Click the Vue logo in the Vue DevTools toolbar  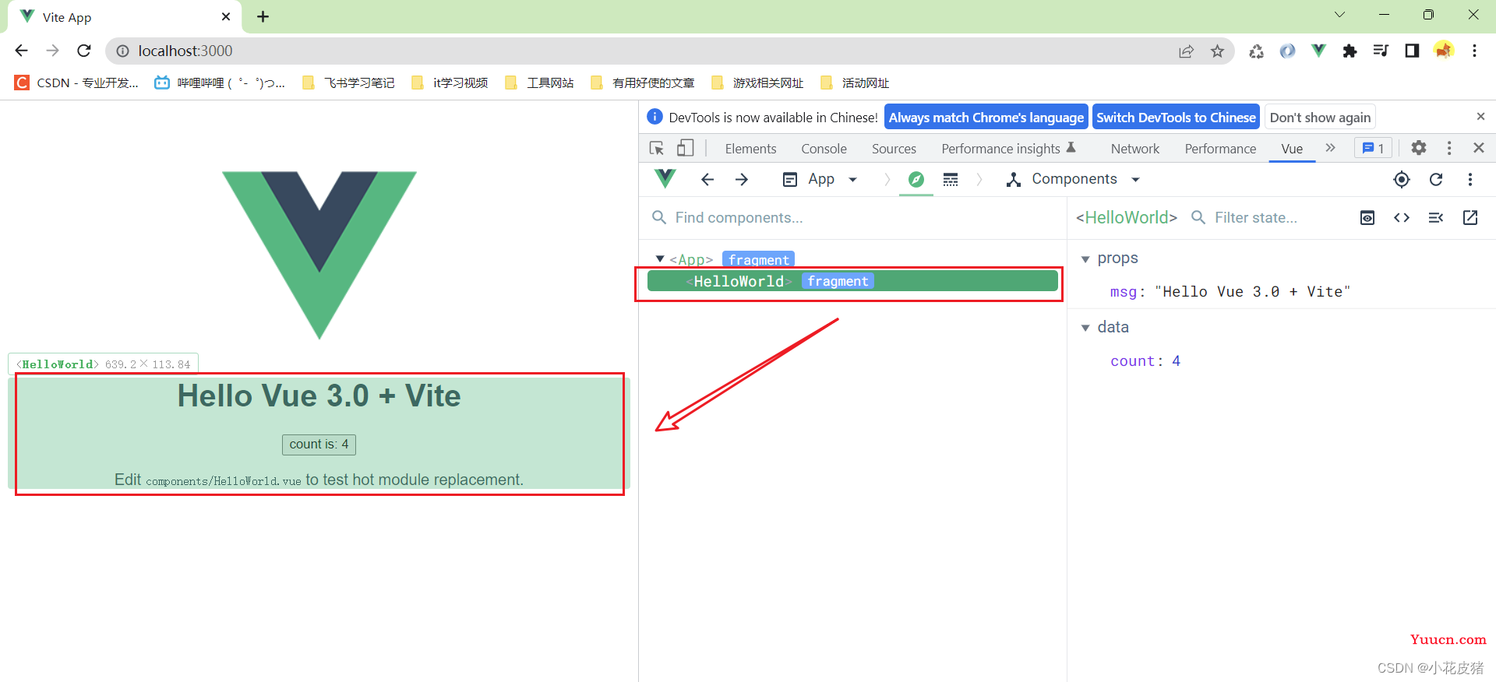(x=665, y=179)
